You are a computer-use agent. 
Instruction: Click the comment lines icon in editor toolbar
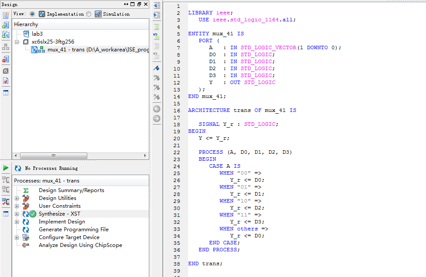[157, 27]
